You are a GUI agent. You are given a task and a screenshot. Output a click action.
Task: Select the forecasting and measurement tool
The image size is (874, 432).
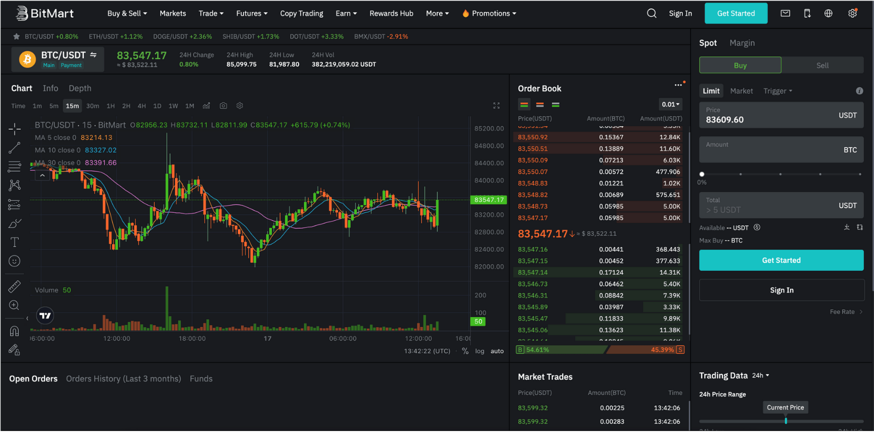point(15,204)
